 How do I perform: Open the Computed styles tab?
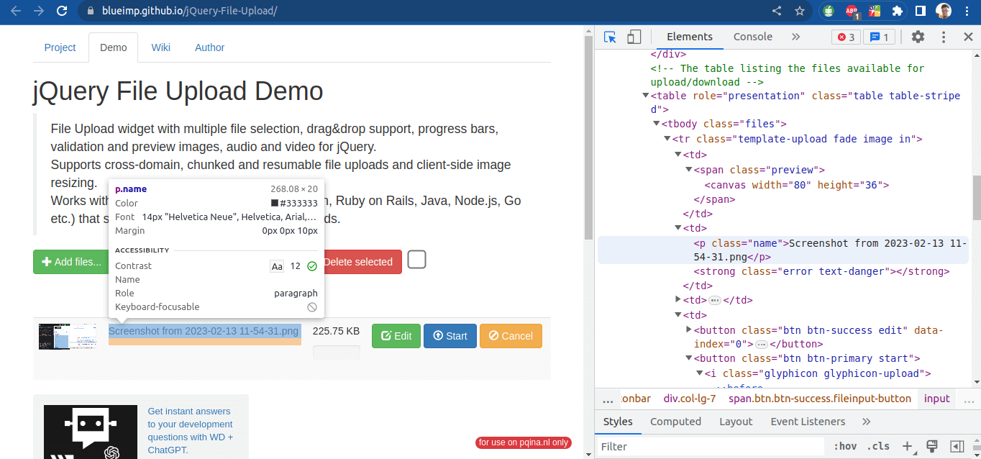click(x=675, y=422)
